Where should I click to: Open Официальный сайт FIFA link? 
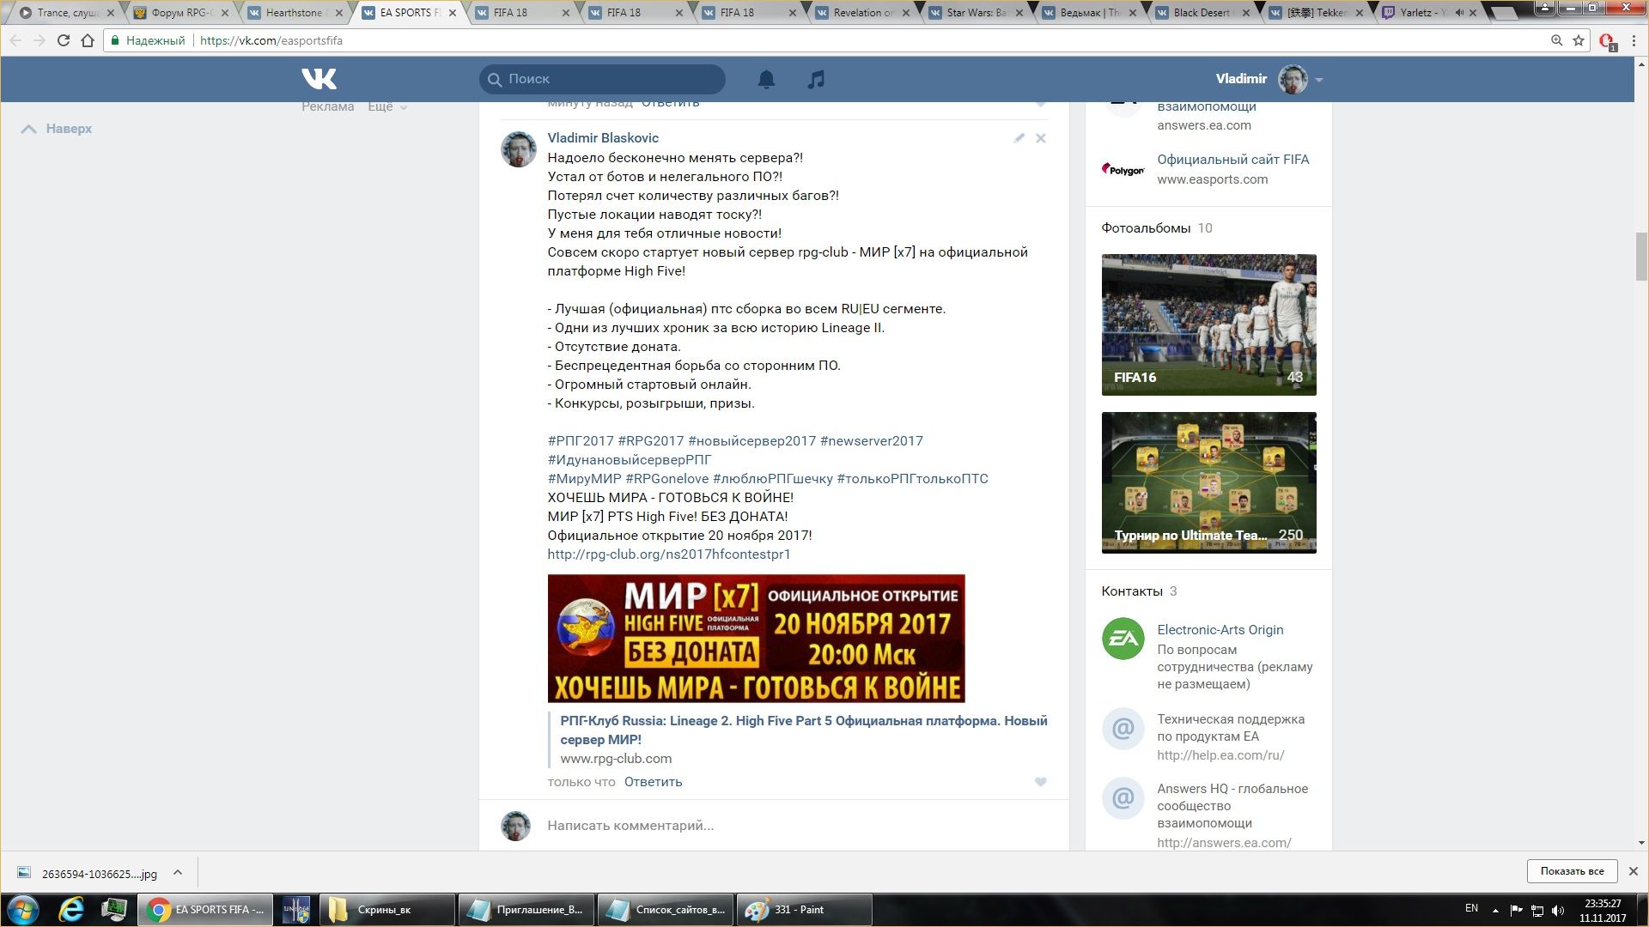pos(1233,160)
